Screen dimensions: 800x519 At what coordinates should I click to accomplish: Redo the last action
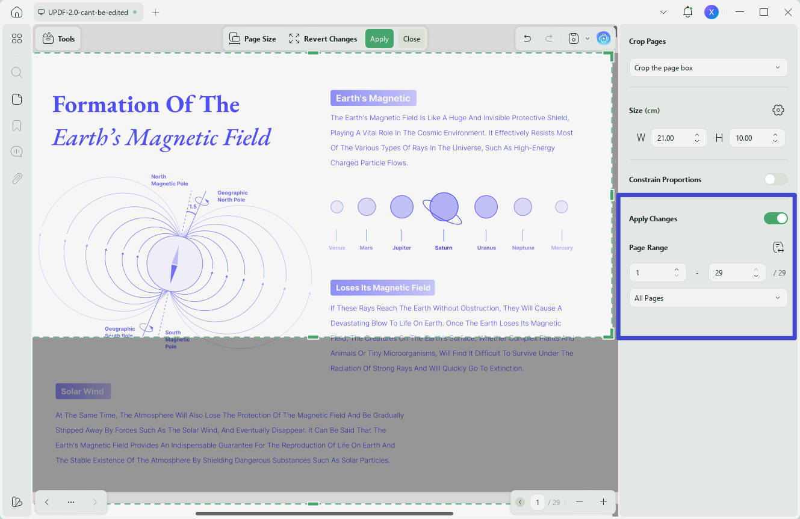point(549,38)
